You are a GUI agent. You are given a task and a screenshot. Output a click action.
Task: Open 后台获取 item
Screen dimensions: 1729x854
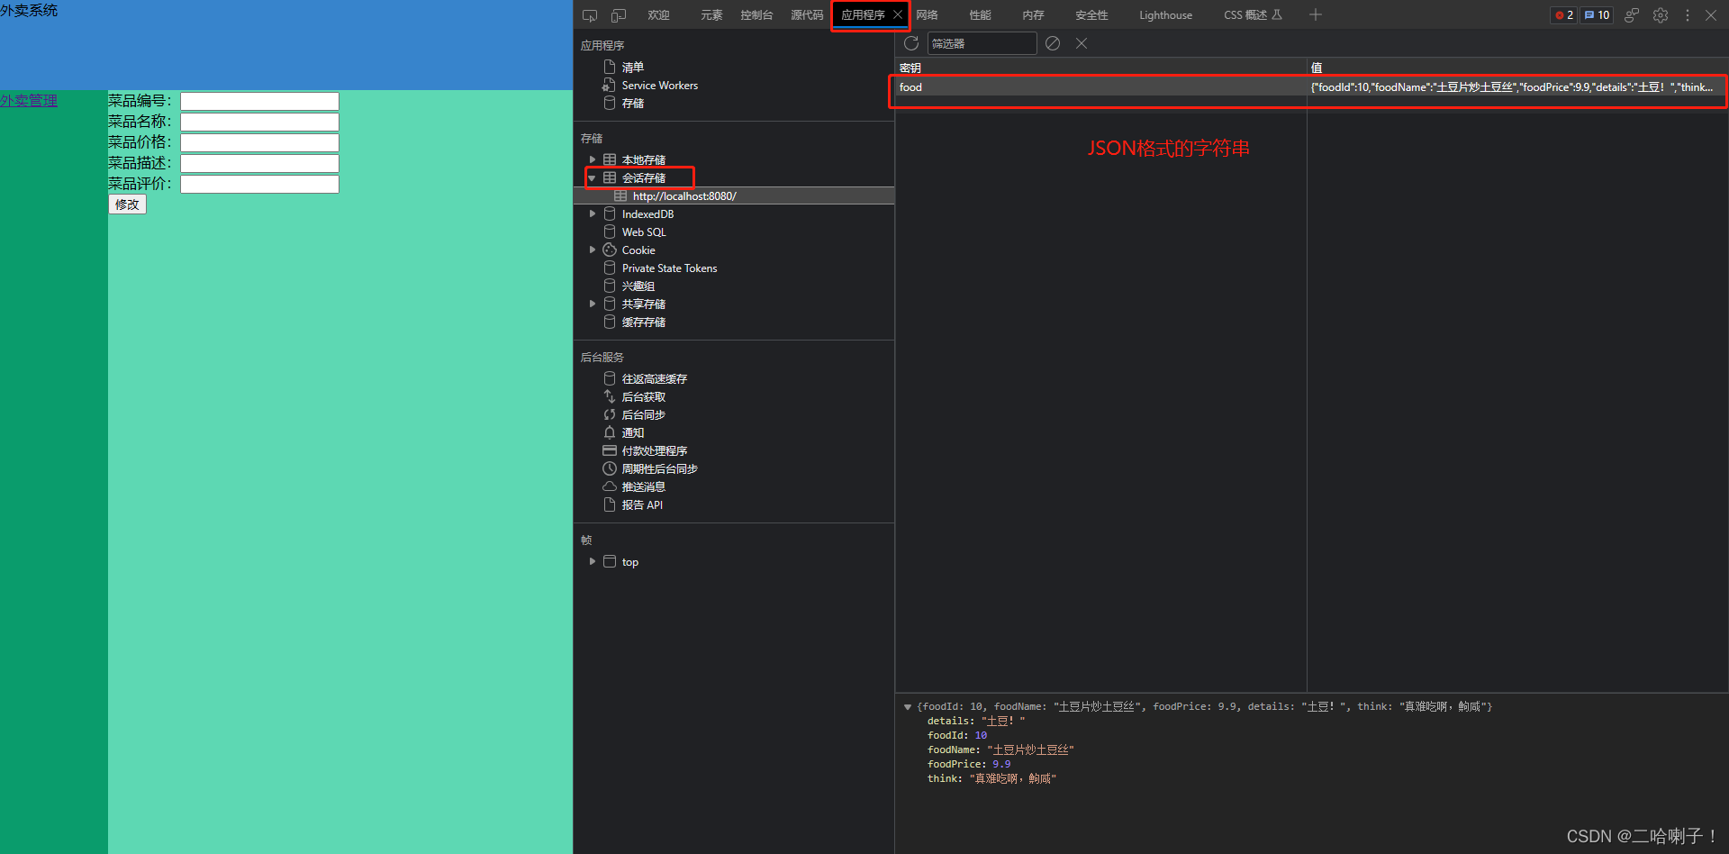pyautogui.click(x=644, y=396)
